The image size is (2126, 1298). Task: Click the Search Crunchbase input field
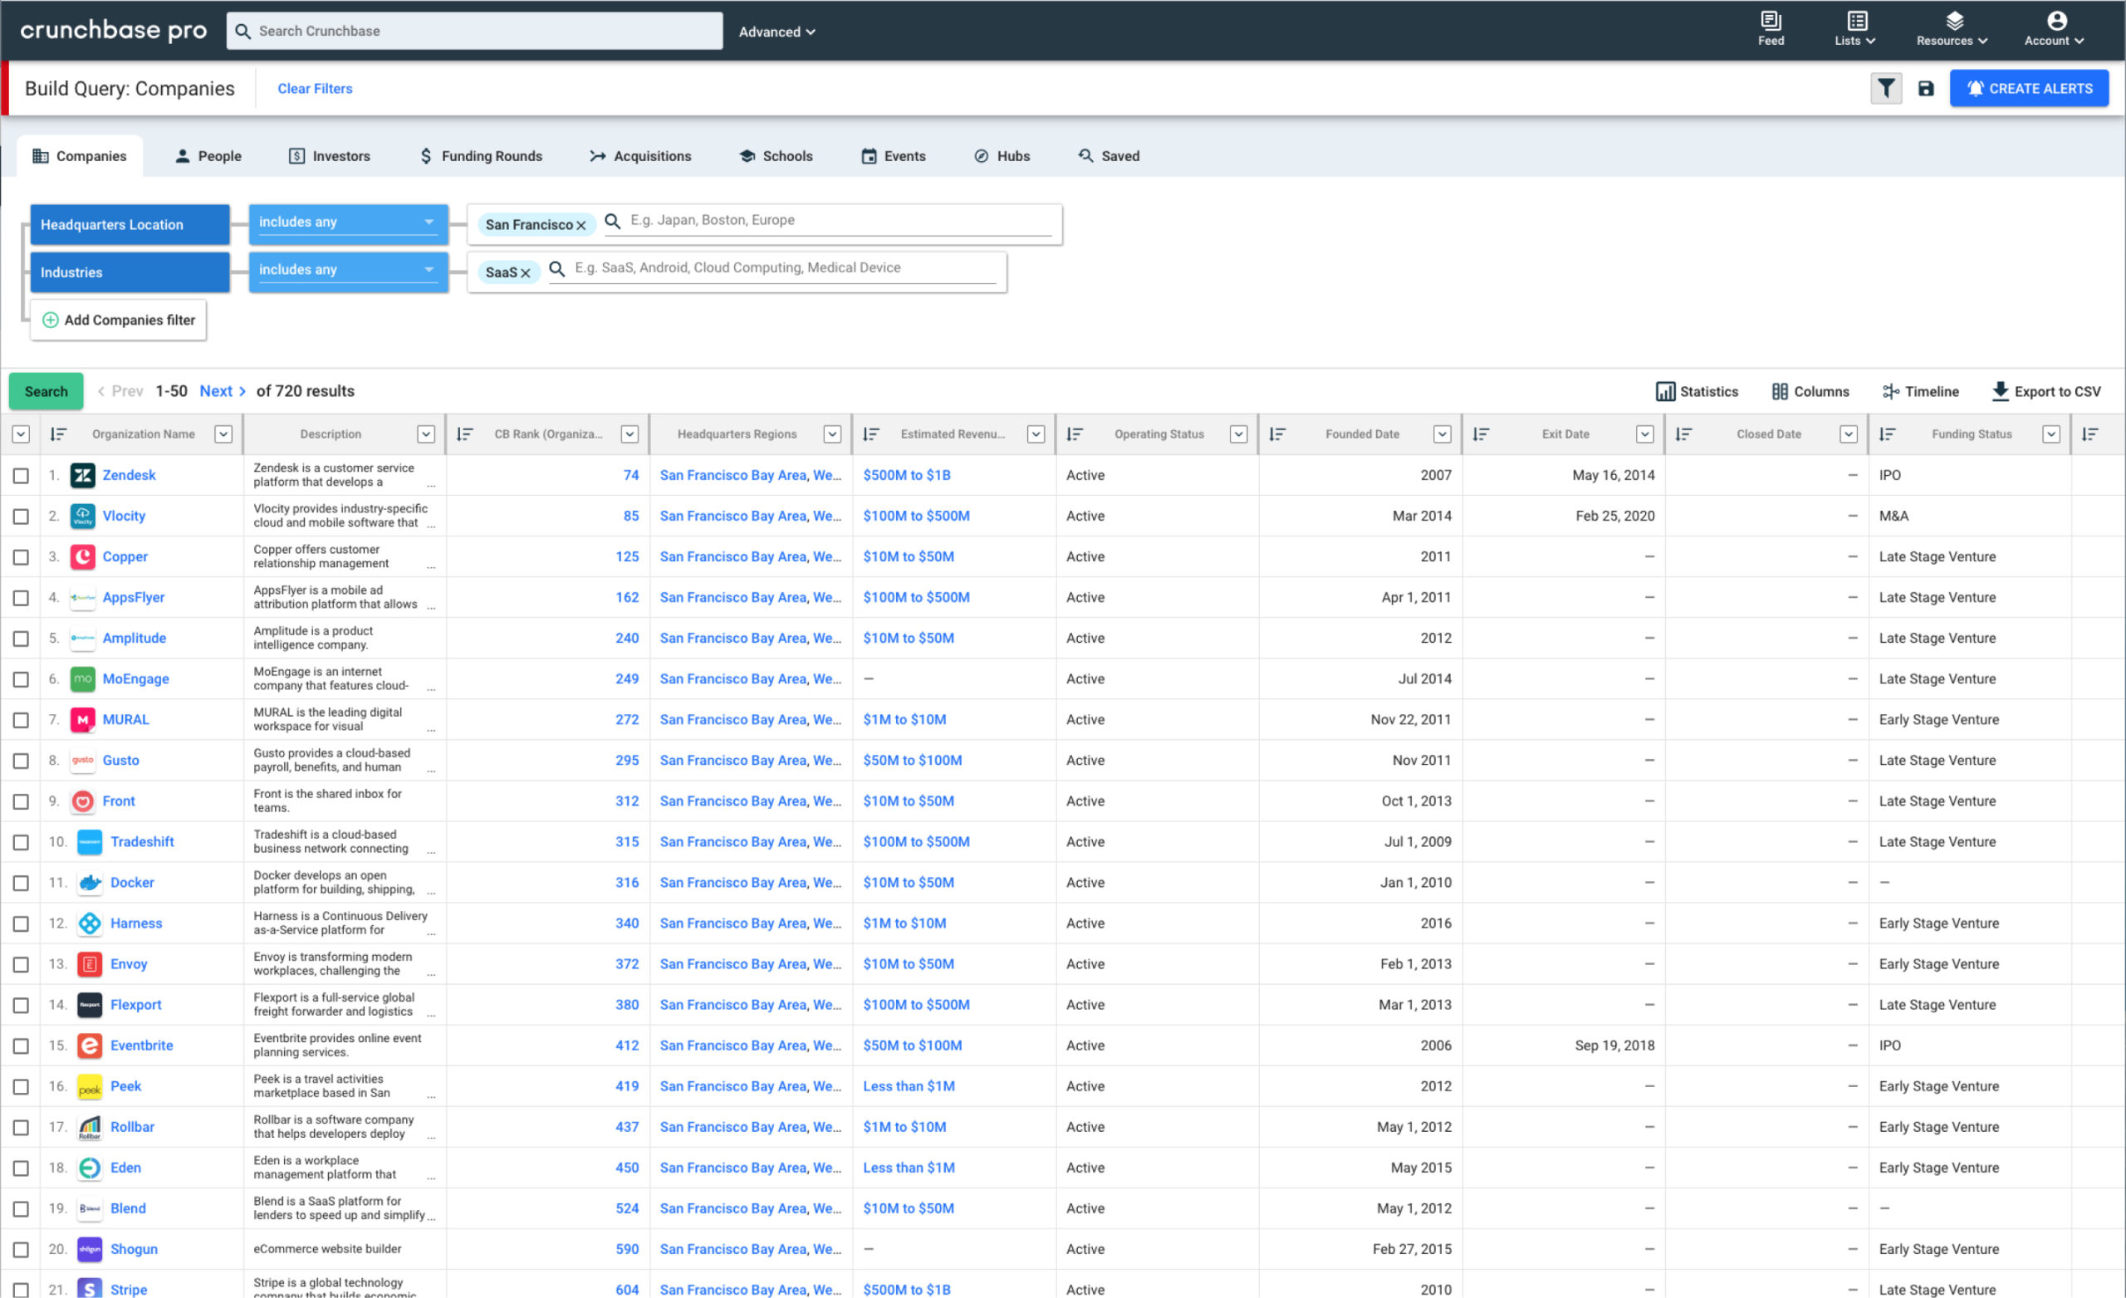473,30
